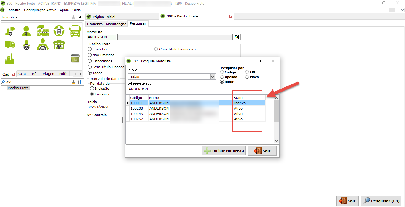Switch to the Manutenção sub-tab
The width and height of the screenshot is (405, 207).
(x=116, y=24)
